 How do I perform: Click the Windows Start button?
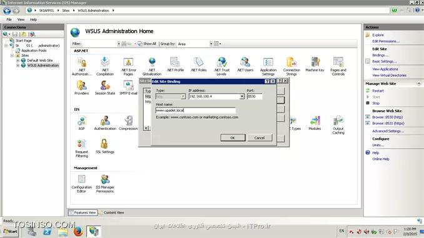pos(10,232)
